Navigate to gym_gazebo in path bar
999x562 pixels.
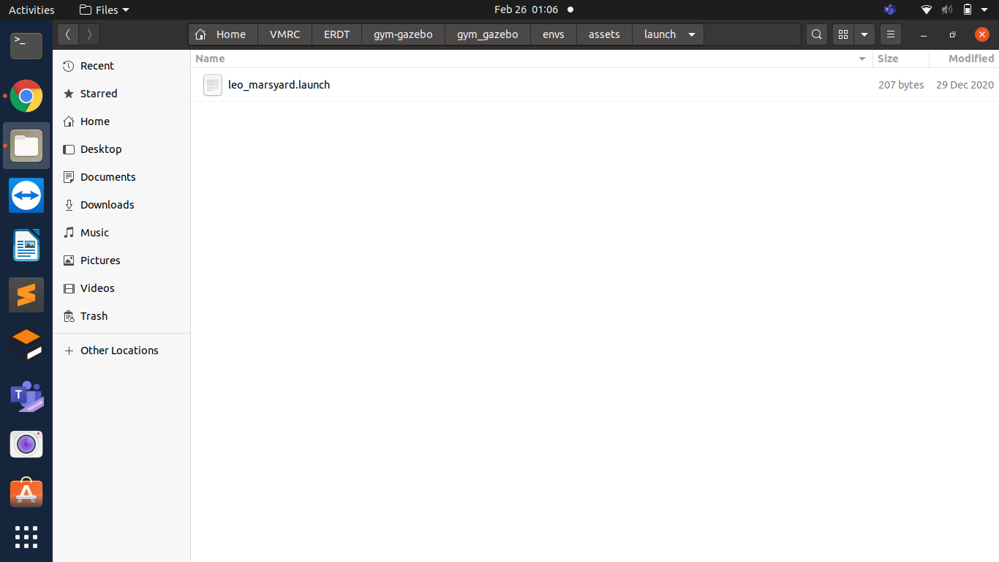point(487,34)
